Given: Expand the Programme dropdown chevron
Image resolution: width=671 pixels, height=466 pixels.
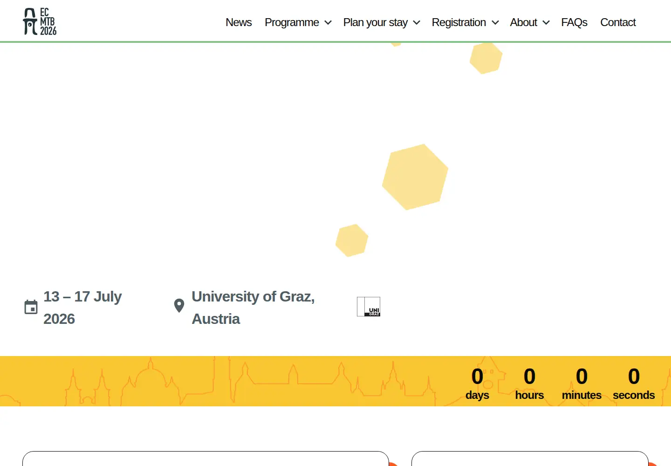Looking at the screenshot, I should 328,22.
